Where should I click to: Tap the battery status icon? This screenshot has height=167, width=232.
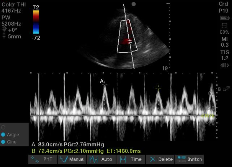(225, 18)
